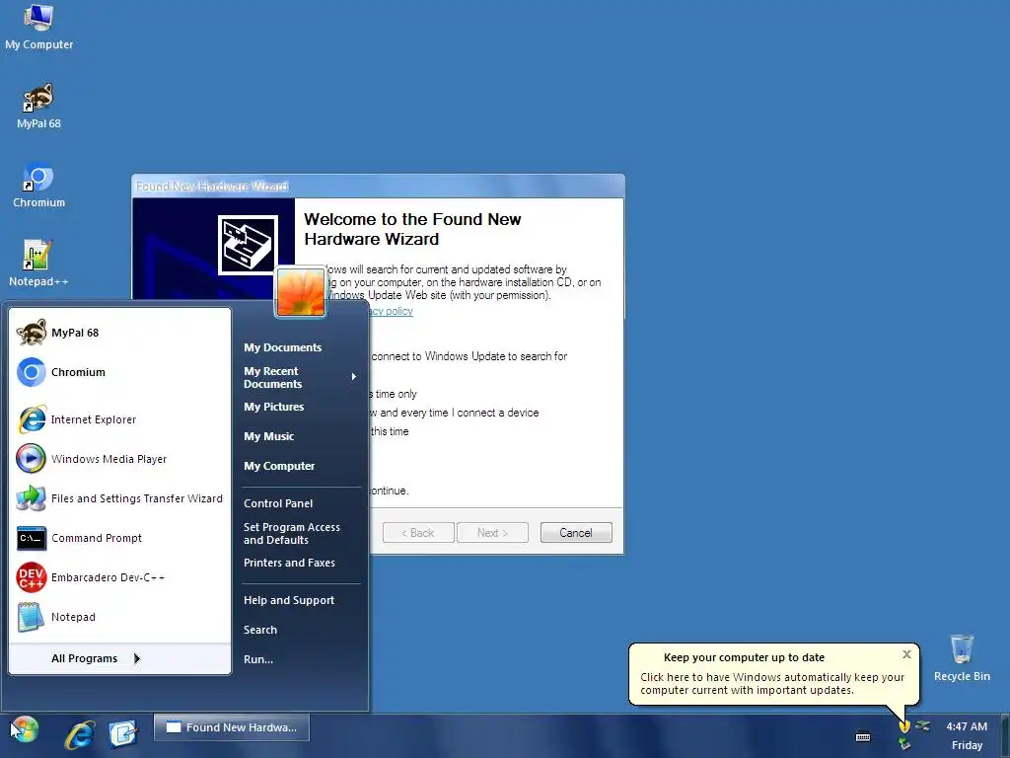Click Cancel in hardware wizard
This screenshot has width=1010, height=758.
coord(576,532)
